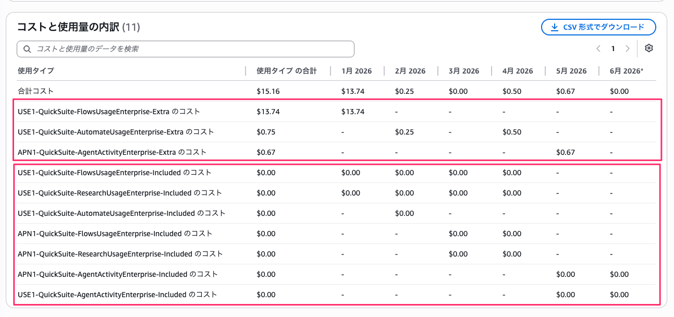Click the $0.75 total for AutomateUsage-Extra
The width and height of the screenshot is (674, 317).
point(266,132)
